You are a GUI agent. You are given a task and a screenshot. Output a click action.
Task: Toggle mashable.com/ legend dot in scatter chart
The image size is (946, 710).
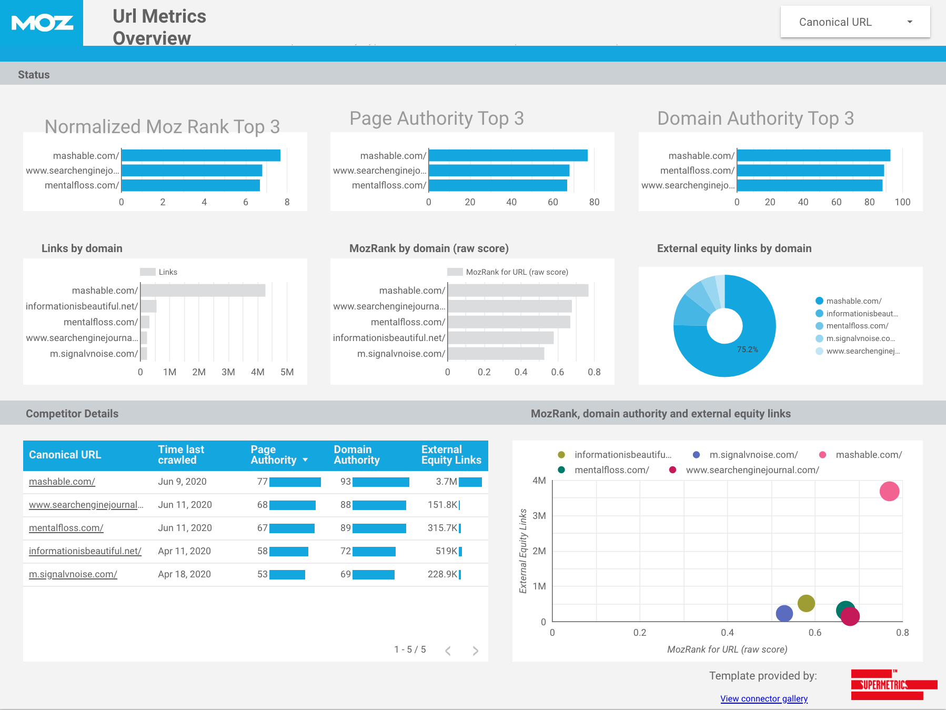point(823,455)
